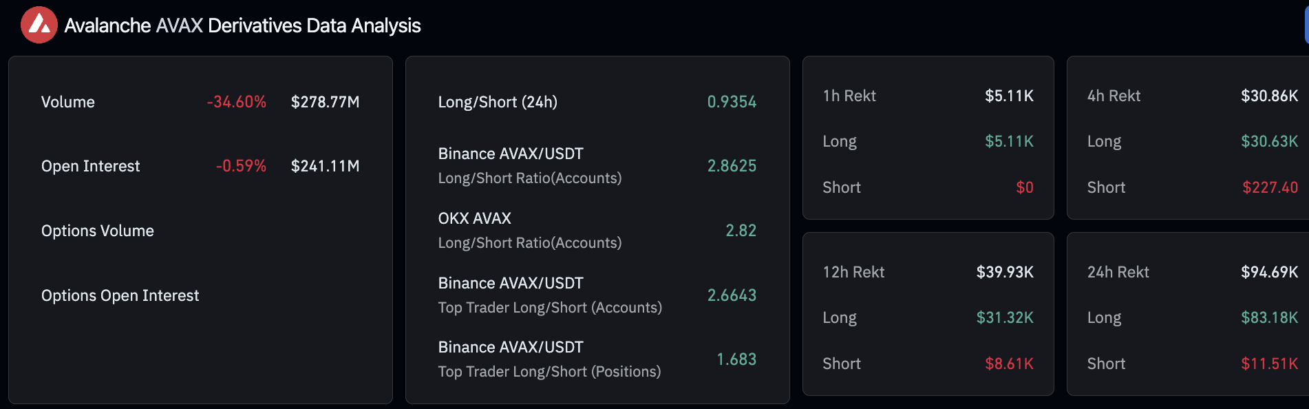
Task: Select the Open Interest value $241.11M
Action: (325, 166)
